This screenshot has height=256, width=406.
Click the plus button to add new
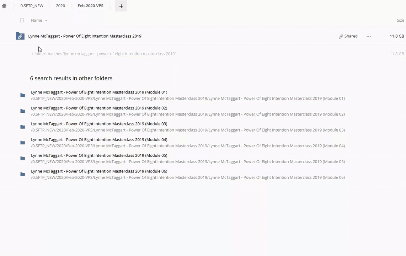tap(121, 6)
